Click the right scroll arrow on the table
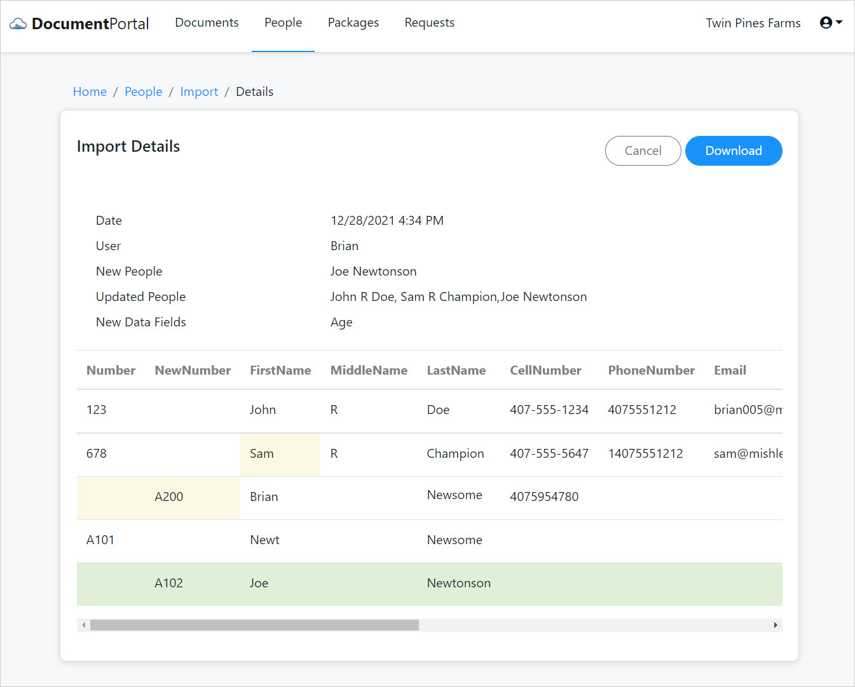This screenshot has width=855, height=687. [x=776, y=625]
